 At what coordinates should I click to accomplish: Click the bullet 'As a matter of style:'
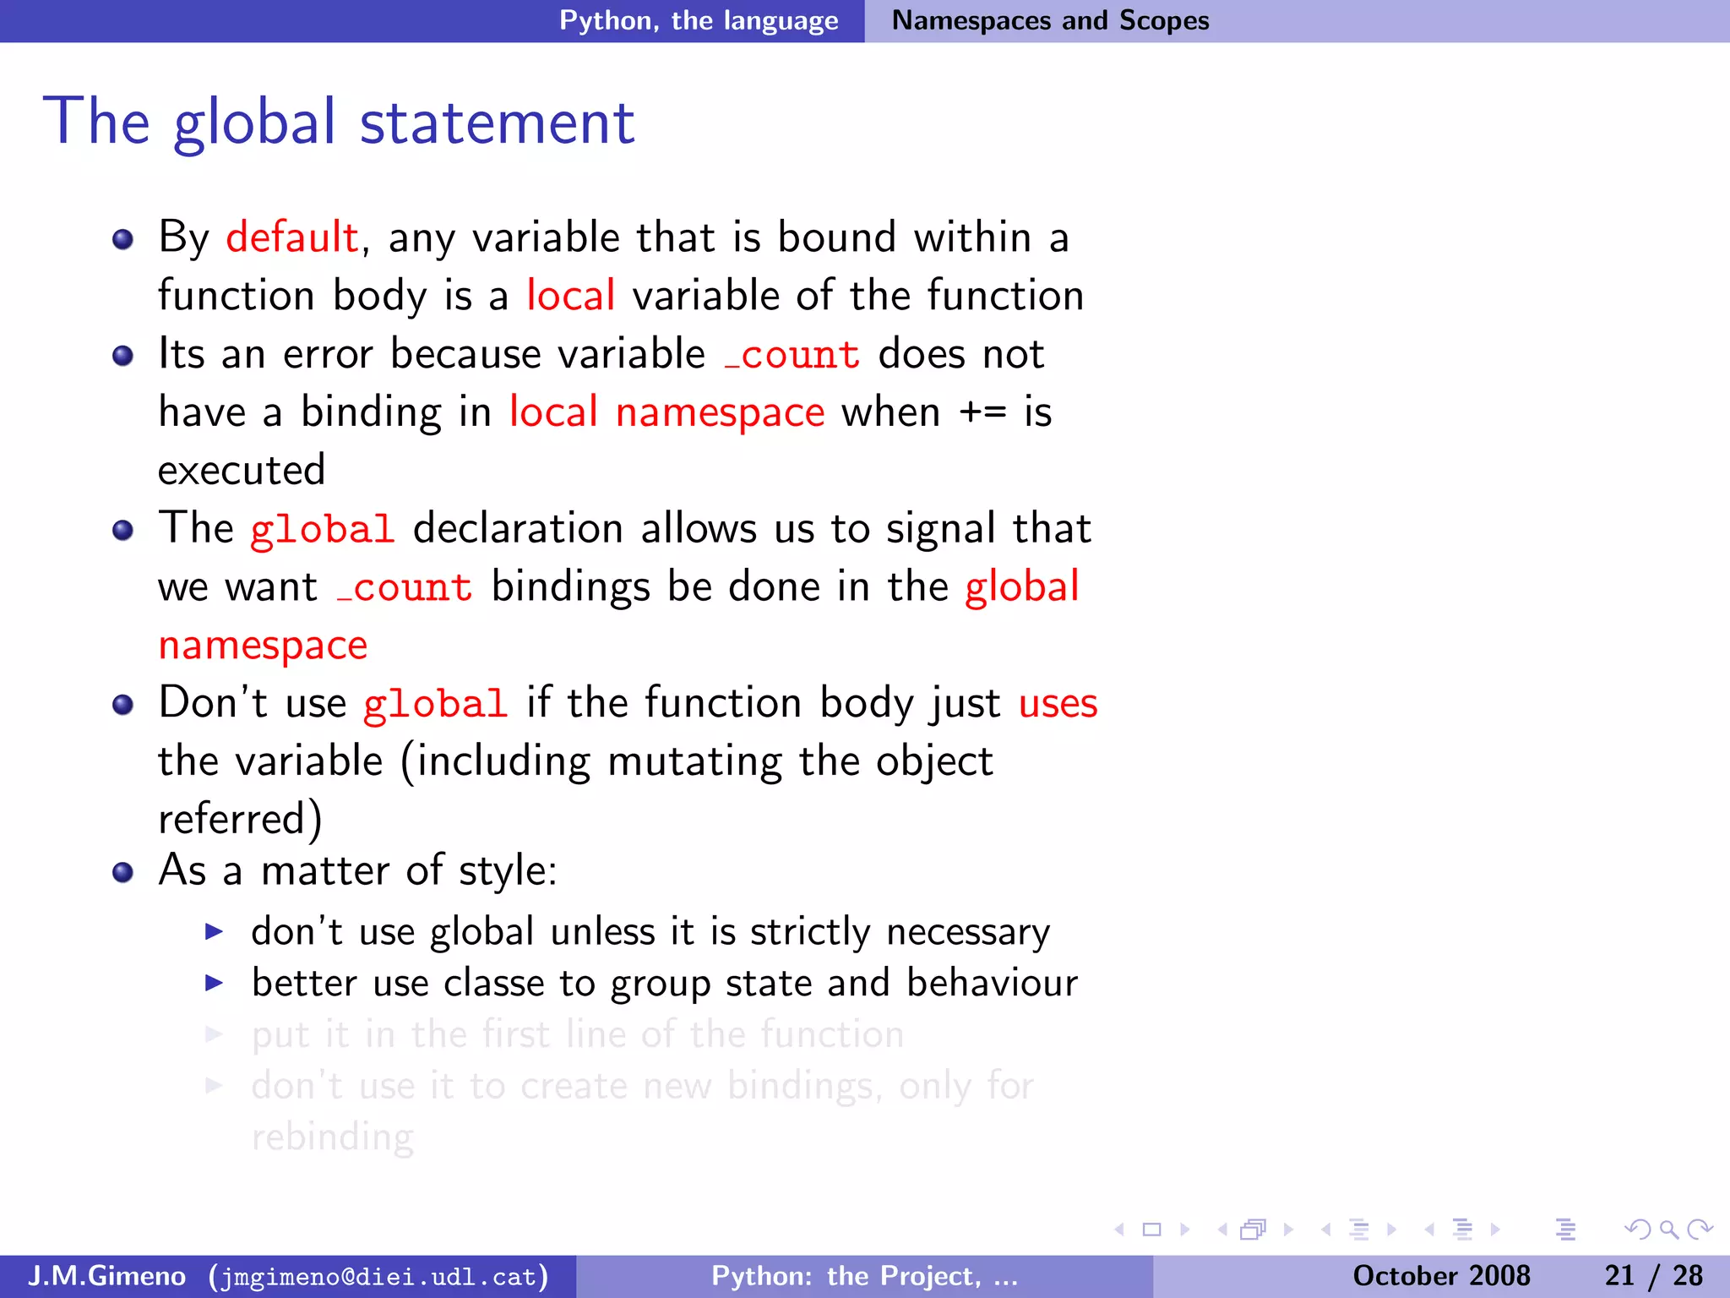coord(358,870)
